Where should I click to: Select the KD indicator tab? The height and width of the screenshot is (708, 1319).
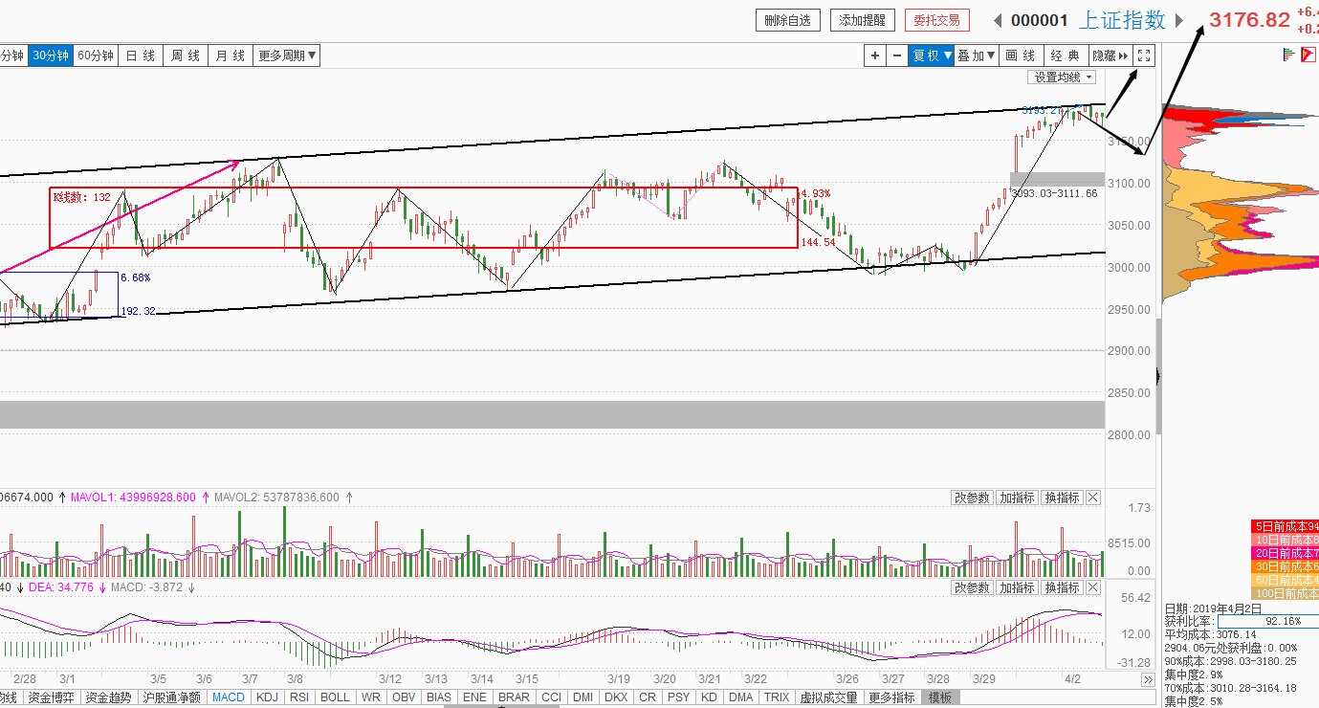(x=709, y=697)
